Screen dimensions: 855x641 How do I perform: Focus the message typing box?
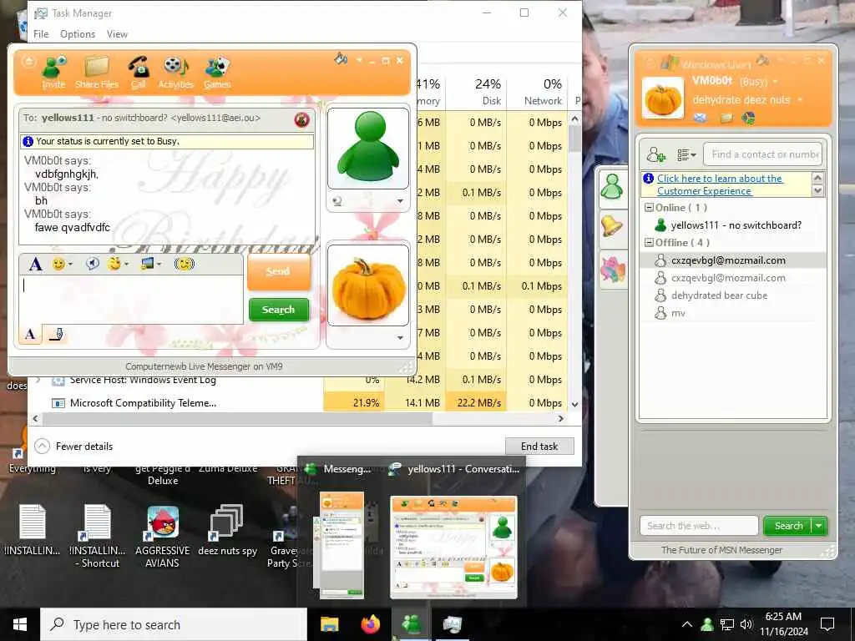point(131,299)
